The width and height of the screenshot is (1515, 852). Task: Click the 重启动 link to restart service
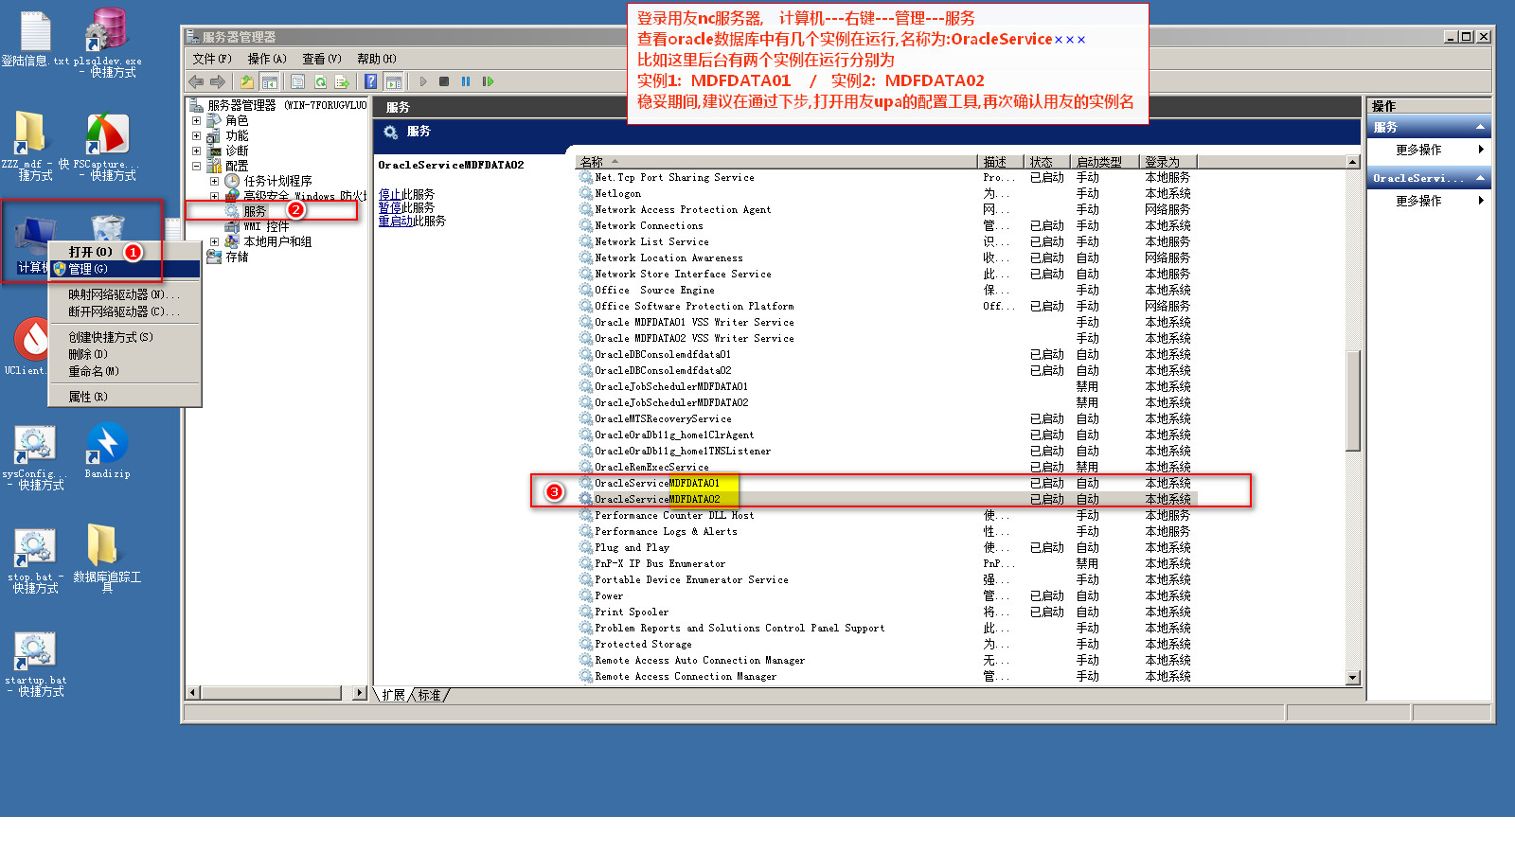coord(395,221)
